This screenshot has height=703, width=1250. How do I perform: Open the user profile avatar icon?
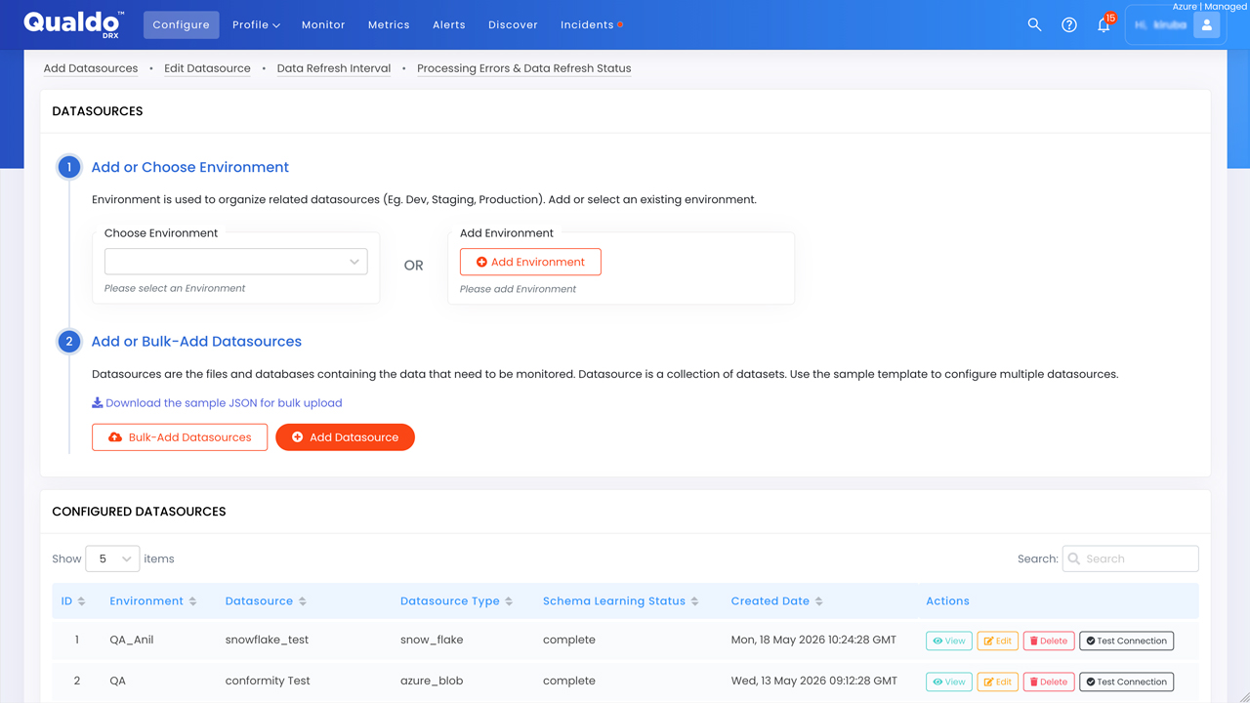point(1206,25)
